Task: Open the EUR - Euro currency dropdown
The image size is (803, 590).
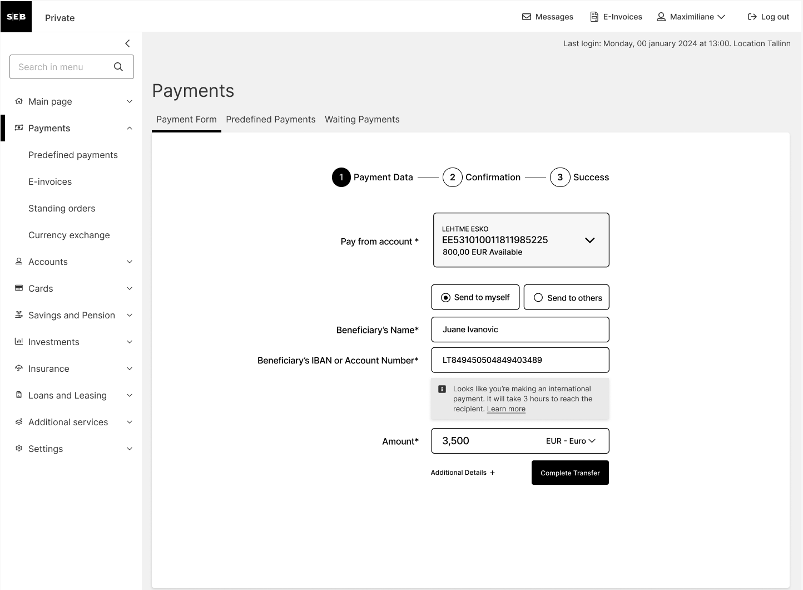Action: click(x=571, y=441)
